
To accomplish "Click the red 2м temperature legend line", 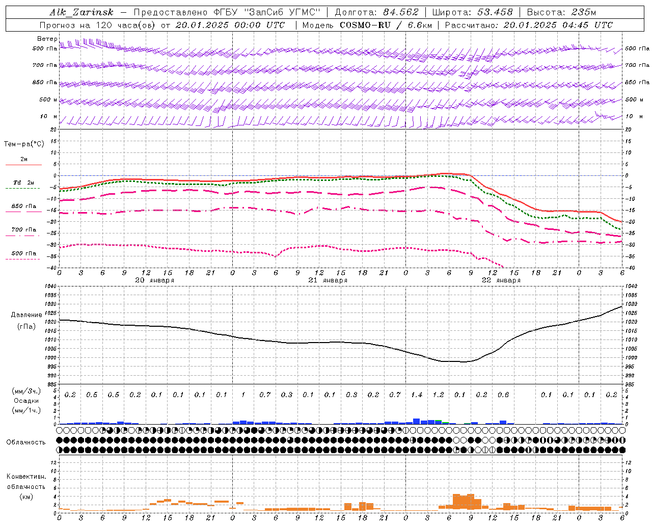I will click(23, 165).
